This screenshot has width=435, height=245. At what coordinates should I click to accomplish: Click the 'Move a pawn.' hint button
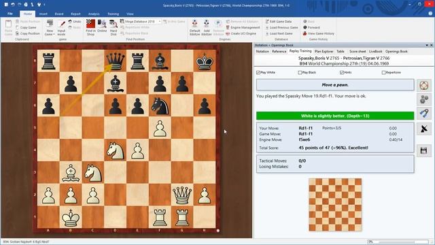click(x=335, y=84)
